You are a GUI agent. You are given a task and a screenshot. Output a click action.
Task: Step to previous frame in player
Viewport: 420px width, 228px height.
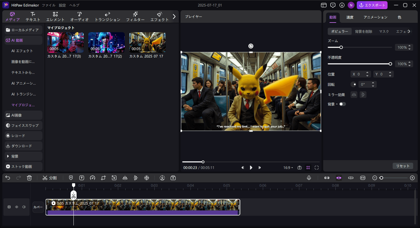(243, 168)
